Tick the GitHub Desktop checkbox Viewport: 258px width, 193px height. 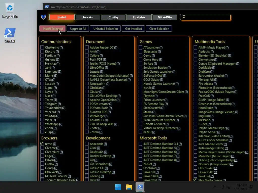[87, 172]
